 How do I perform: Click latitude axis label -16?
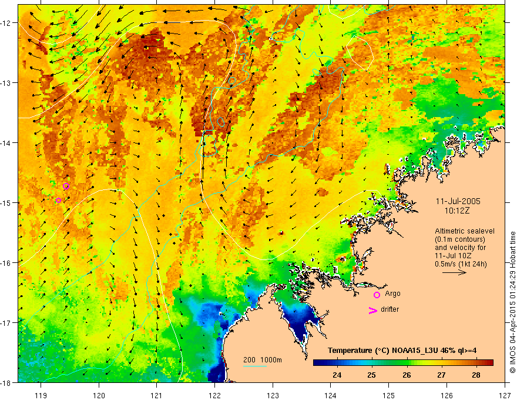[x=6, y=263]
